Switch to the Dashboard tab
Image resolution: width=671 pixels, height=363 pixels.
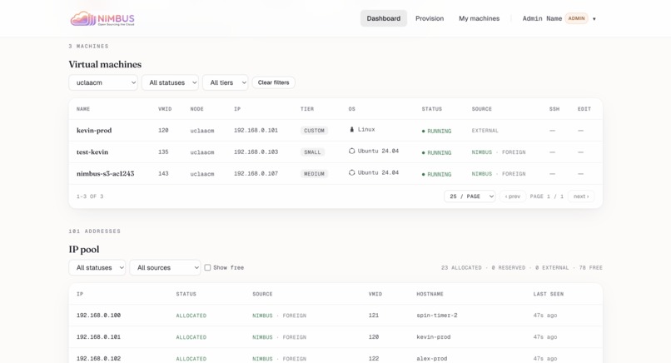(x=384, y=18)
